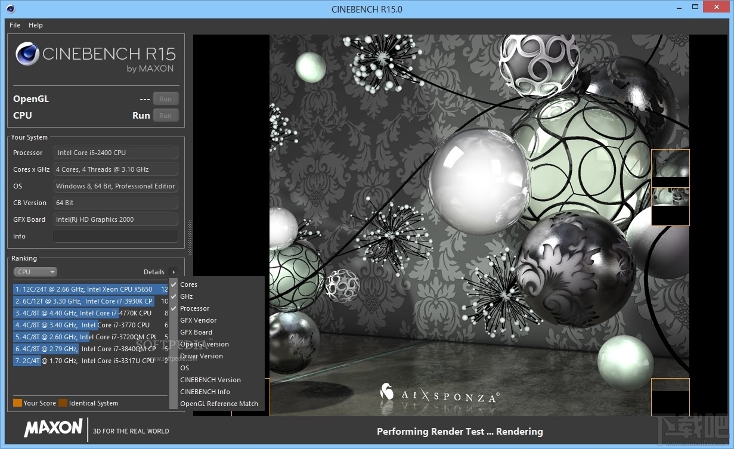Click the Identical System legend square
Viewport: 734px width, 449px height.
pyautogui.click(x=63, y=403)
